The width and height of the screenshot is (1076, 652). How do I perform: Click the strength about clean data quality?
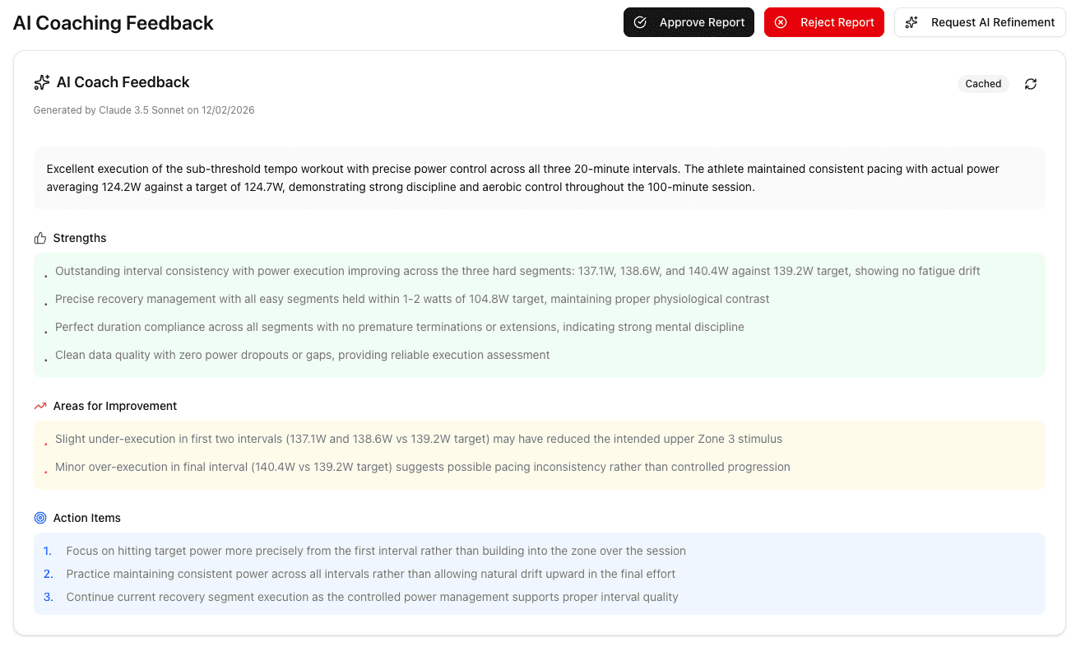pos(302,355)
